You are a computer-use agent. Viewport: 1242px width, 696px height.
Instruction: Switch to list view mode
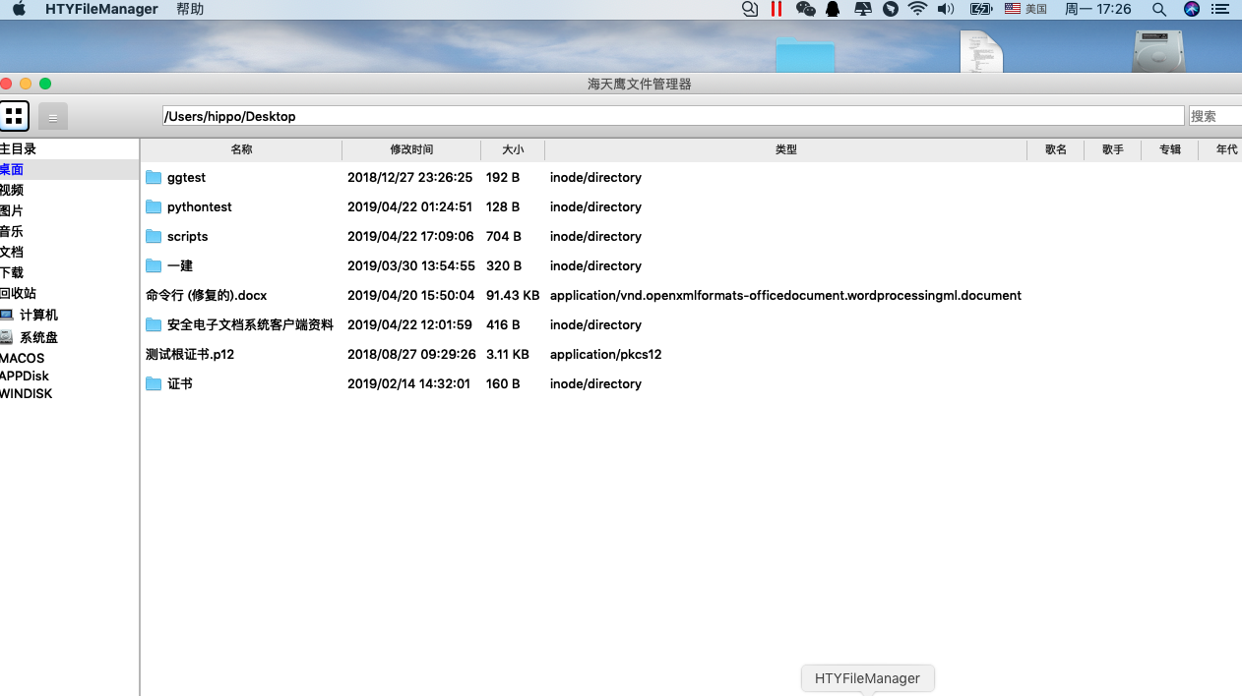coord(52,115)
